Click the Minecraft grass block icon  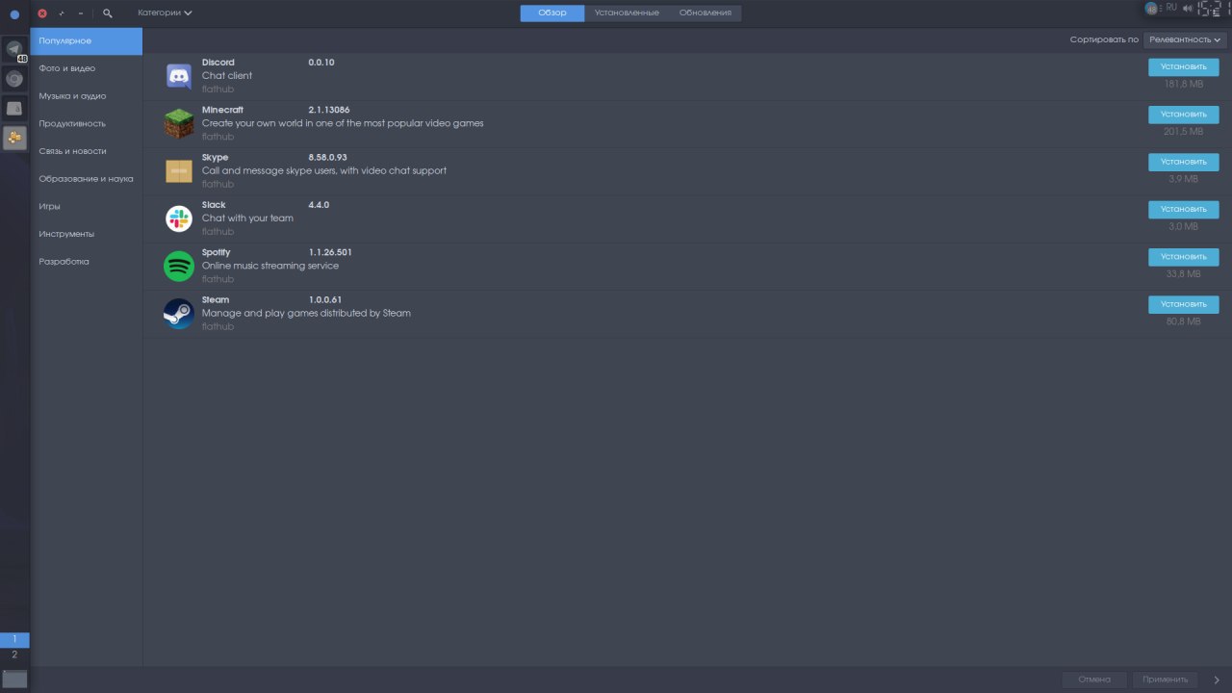click(179, 123)
